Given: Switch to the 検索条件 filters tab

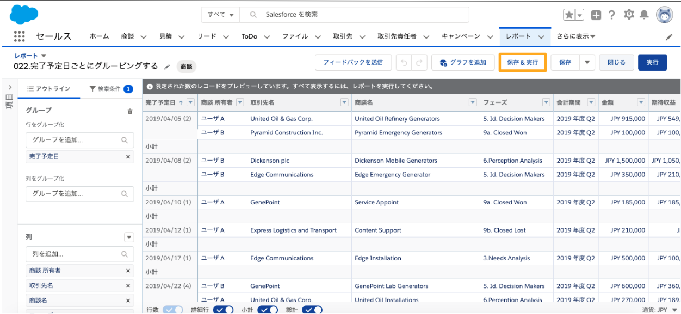Looking at the screenshot, I should [111, 89].
